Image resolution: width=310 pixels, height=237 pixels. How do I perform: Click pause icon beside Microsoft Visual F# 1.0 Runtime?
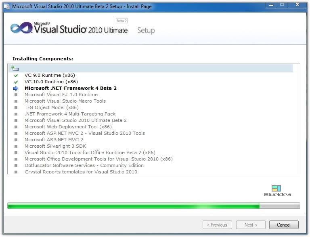[16, 95]
